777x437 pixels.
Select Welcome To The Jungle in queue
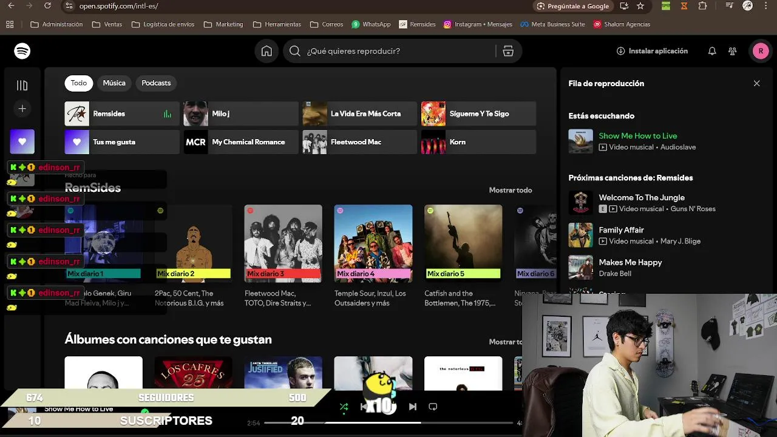click(x=642, y=197)
